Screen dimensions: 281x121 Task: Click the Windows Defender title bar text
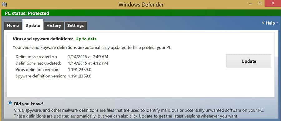click(x=141, y=5)
